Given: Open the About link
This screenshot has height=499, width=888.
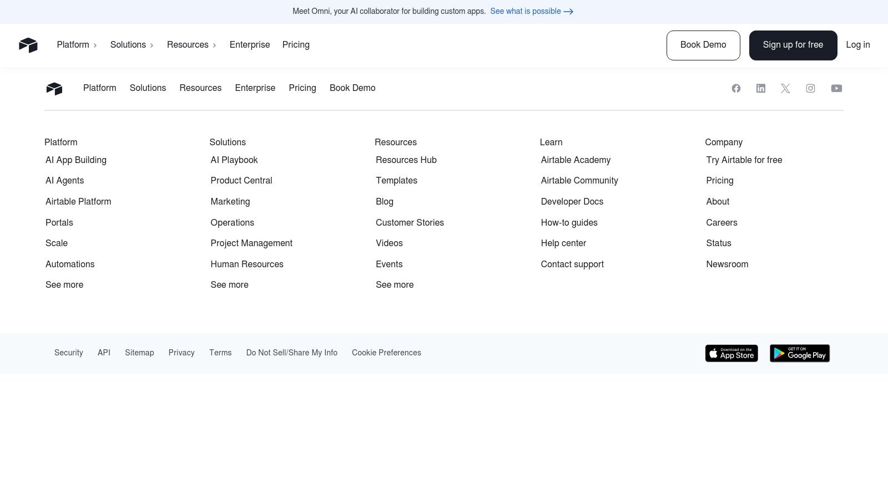Looking at the screenshot, I should coord(718,202).
